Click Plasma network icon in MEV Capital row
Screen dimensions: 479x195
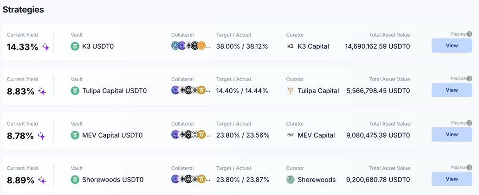[469, 123]
